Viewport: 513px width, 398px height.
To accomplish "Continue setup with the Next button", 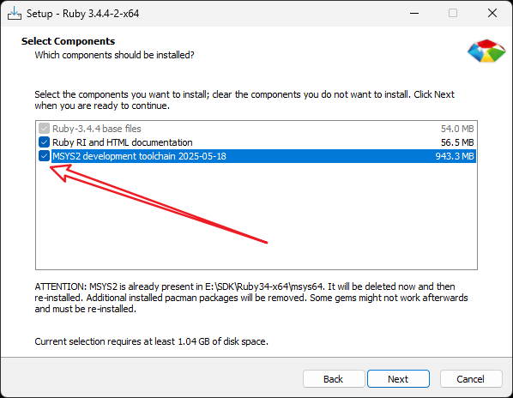I will click(398, 379).
